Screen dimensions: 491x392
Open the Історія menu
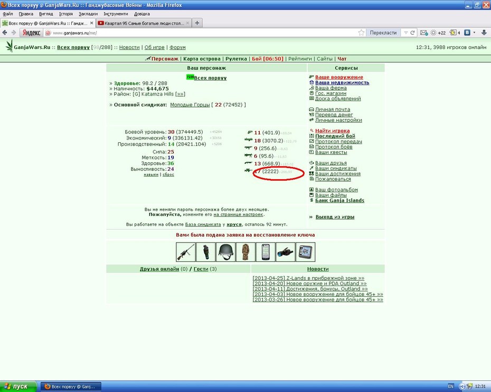tap(66, 14)
